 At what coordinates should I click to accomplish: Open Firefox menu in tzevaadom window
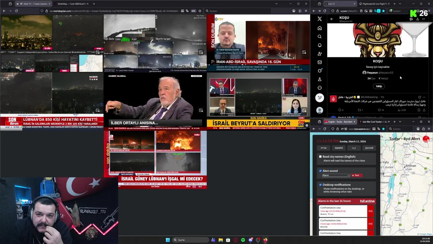(x=429, y=129)
